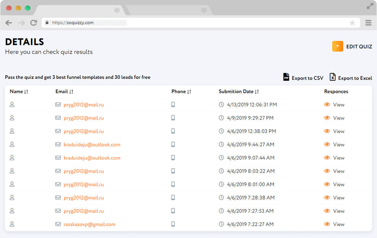Click the person icon in the 9:07:44 AM row
This screenshot has width=377, height=238.
click(x=12, y=158)
